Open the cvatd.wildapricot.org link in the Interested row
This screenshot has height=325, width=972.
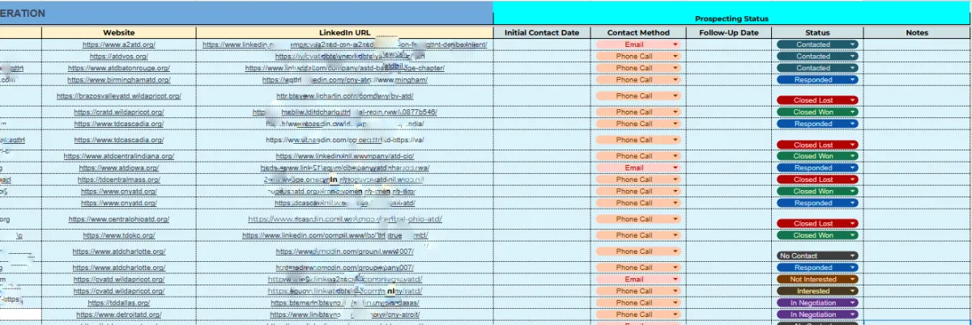tap(118, 291)
